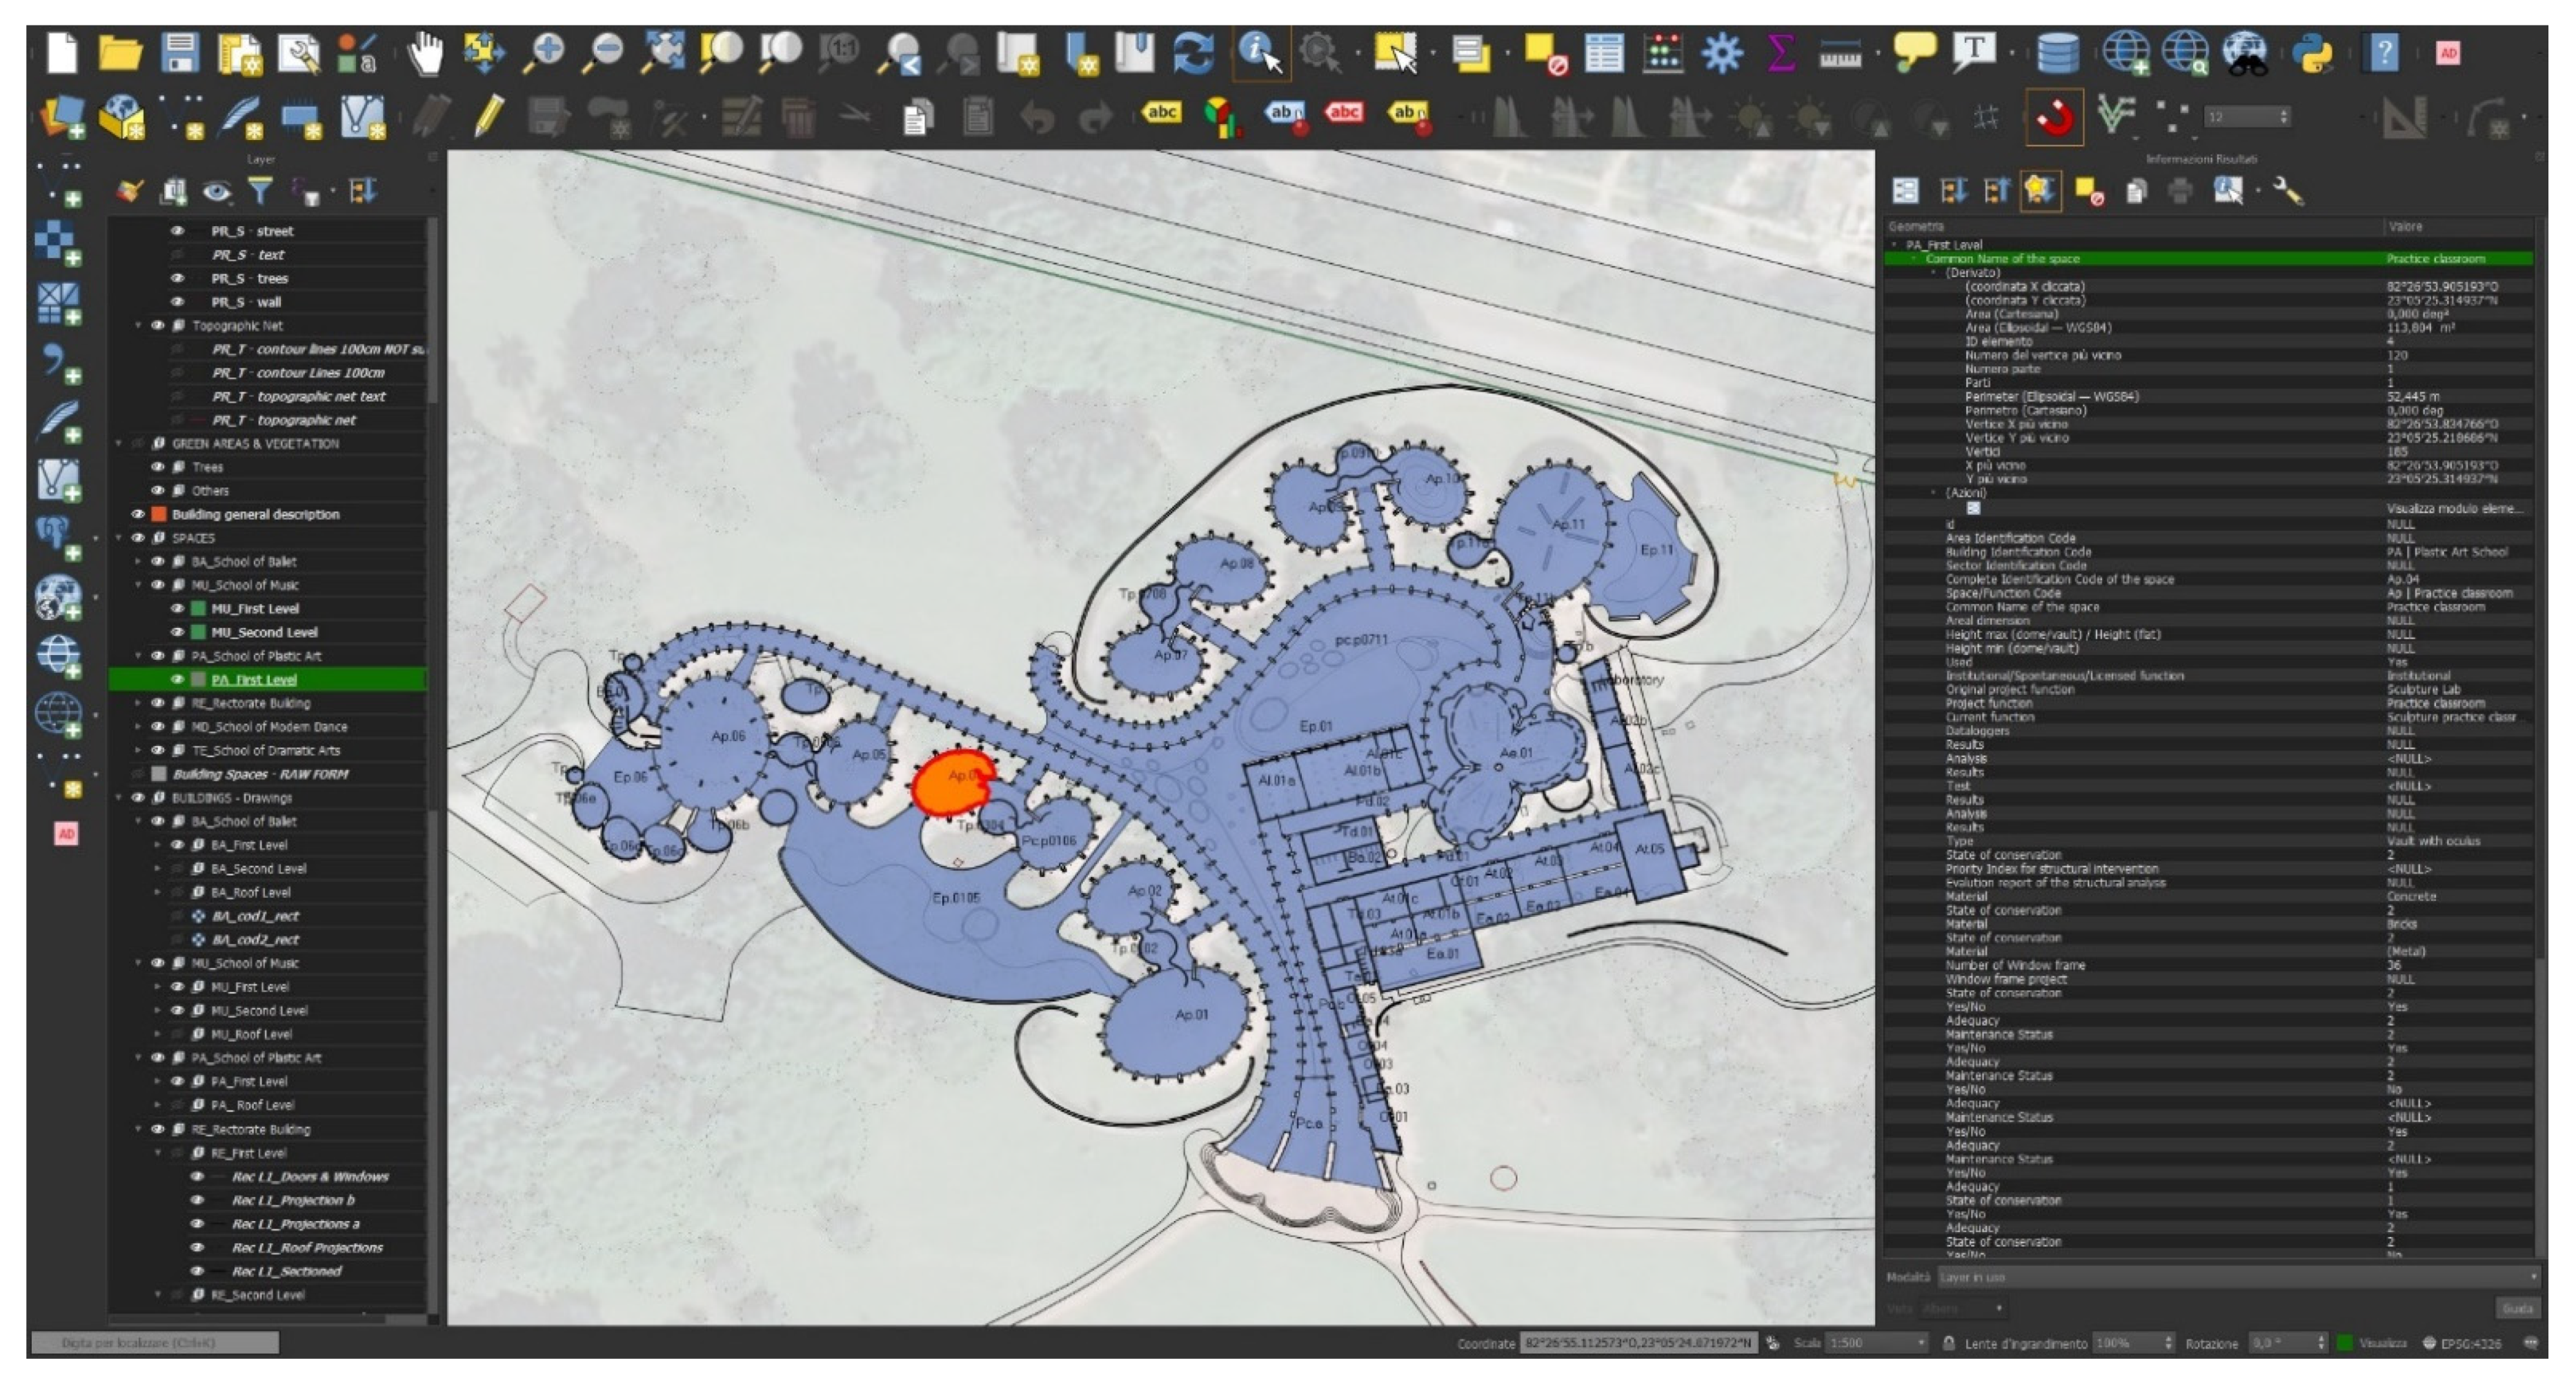
Task: Toggle the snapping magnet icon
Action: (2055, 118)
